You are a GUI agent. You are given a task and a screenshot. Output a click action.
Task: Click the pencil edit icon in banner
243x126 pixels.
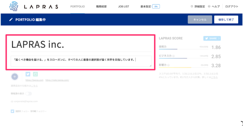pyautogui.click(x=11, y=20)
